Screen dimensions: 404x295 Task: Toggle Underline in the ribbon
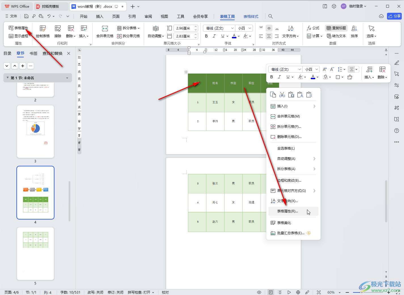(x=223, y=36)
